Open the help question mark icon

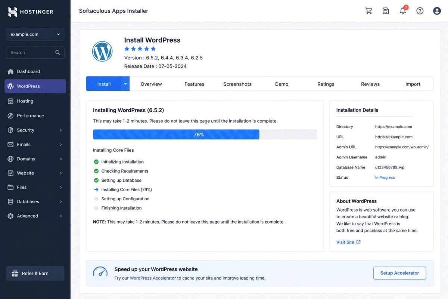pos(420,11)
